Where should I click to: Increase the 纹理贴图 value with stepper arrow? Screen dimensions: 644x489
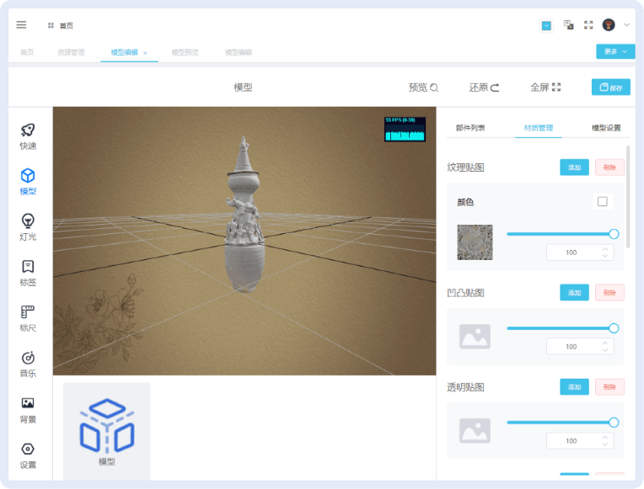(605, 249)
